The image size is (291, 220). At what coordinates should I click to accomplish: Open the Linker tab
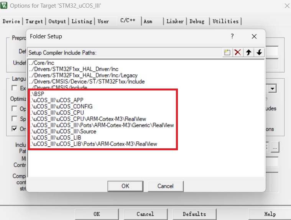click(175, 21)
